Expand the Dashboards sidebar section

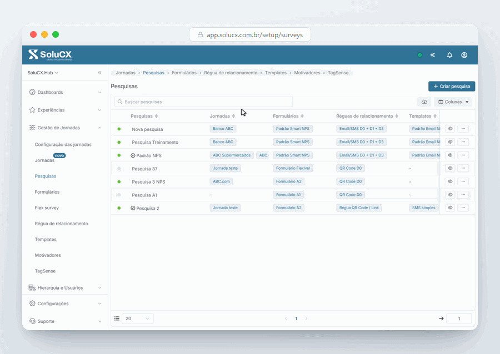click(65, 92)
